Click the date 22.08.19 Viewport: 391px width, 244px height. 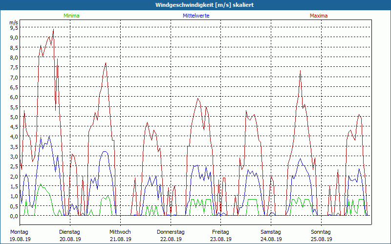(171, 239)
